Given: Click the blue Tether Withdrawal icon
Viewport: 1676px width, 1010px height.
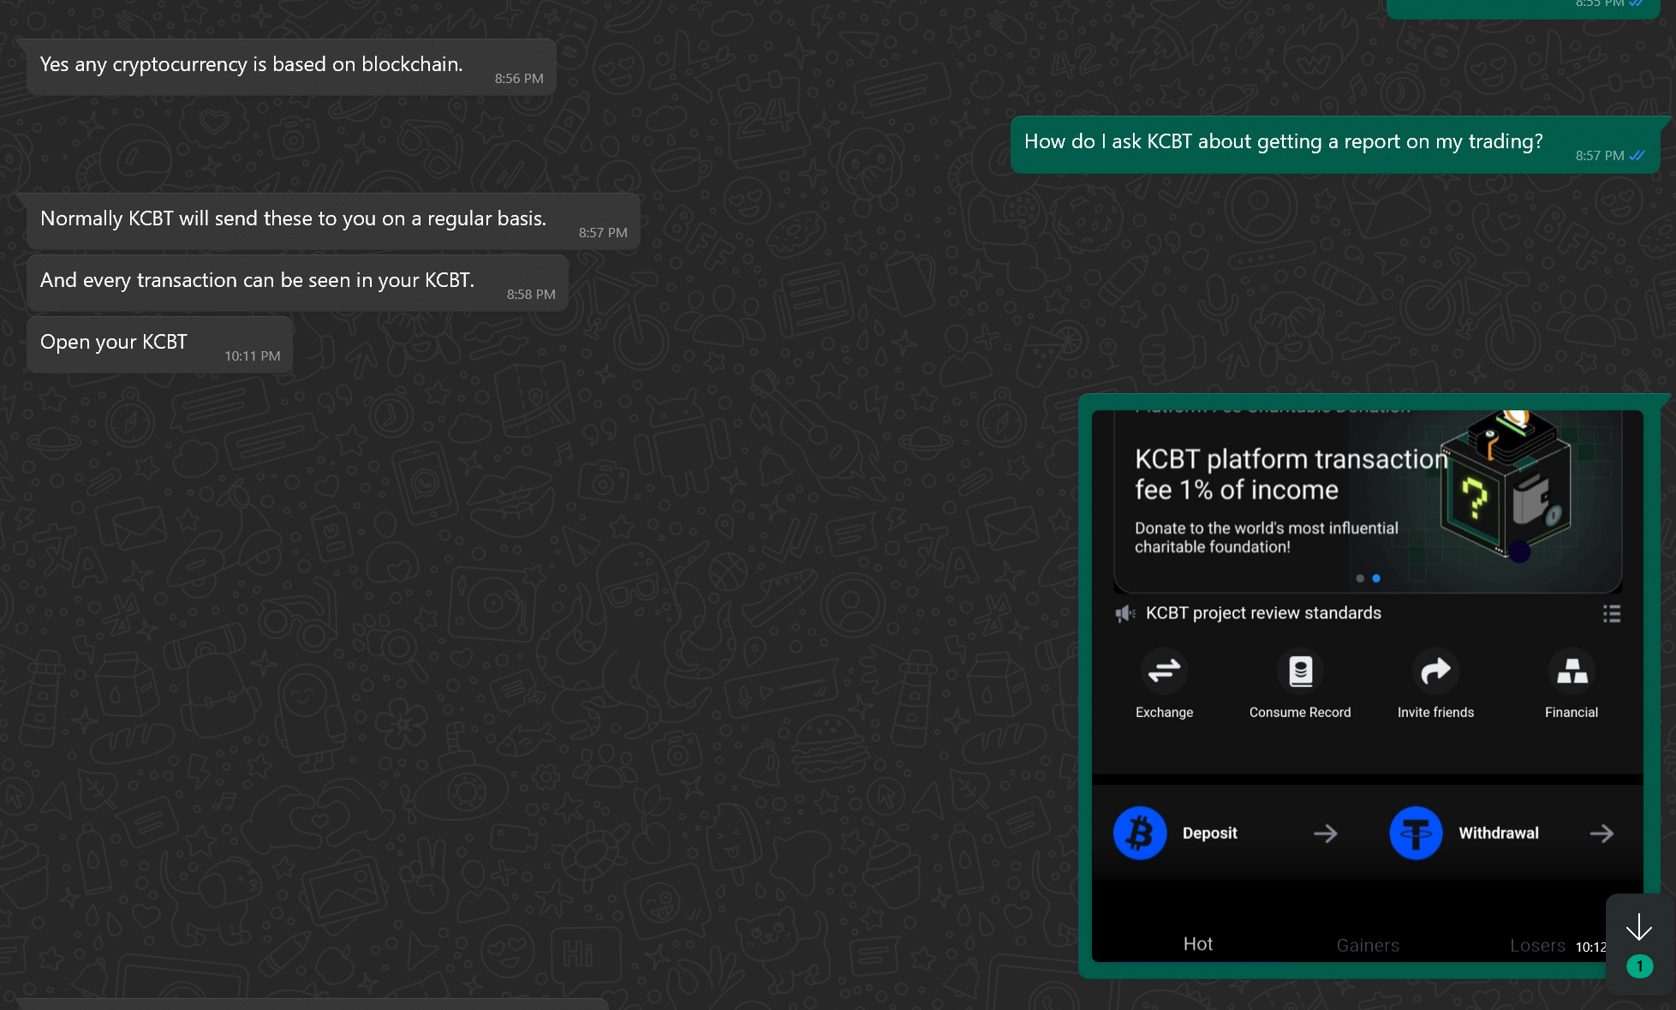Looking at the screenshot, I should coord(1416,833).
